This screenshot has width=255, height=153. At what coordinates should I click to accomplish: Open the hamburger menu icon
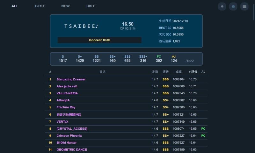244,6
